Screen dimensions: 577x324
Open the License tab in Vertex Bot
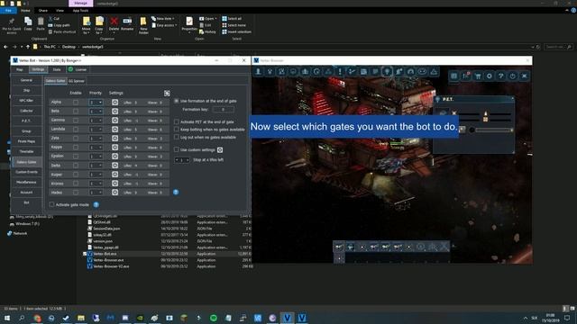tap(78, 69)
